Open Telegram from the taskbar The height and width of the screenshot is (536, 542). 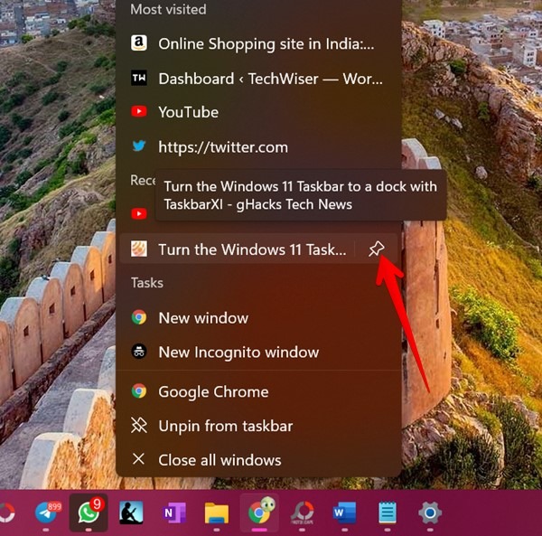[x=47, y=512]
